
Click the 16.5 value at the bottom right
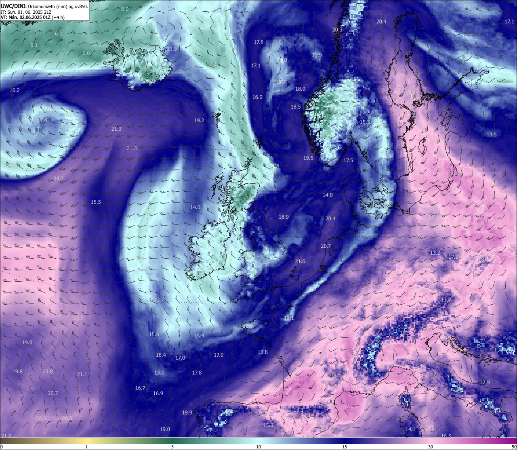pyautogui.click(x=446, y=436)
